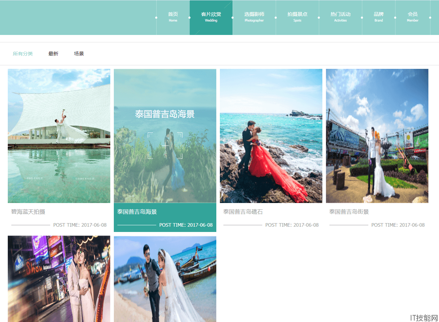Click the post time under 泰国普吉岛海景 caption
Viewport: 439px width, 322px height.
186,225
